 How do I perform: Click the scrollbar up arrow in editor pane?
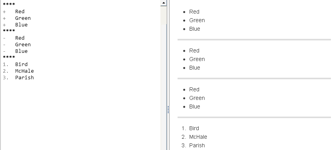(164, 3)
